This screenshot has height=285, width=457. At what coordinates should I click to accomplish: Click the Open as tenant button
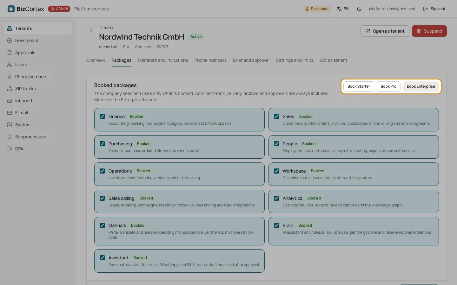(x=385, y=31)
